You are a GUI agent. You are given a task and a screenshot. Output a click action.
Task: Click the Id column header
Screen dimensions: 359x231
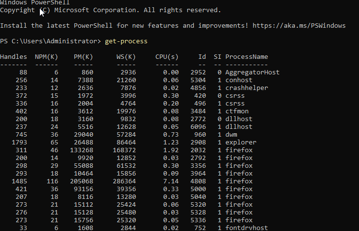click(202, 56)
